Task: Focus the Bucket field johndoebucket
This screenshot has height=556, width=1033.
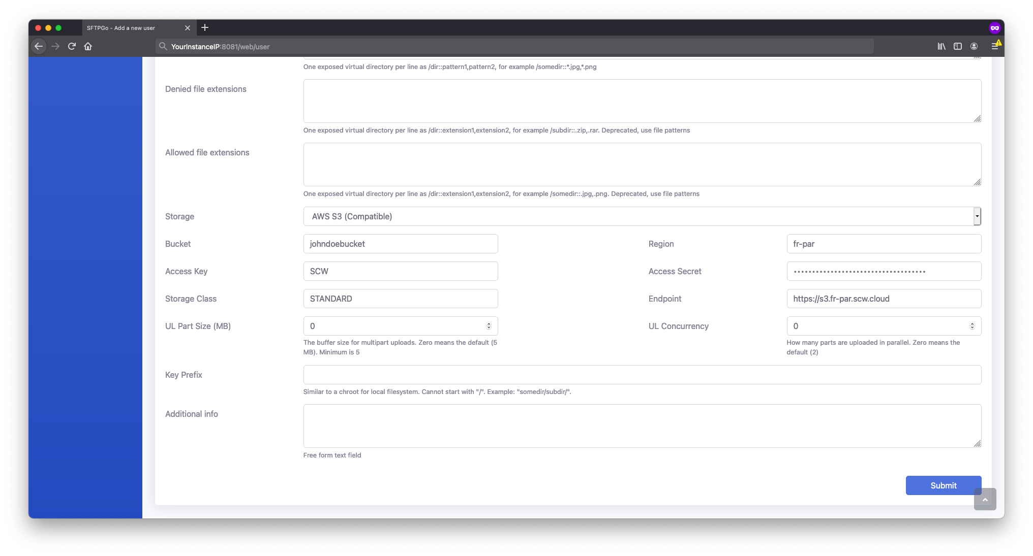Action: (x=401, y=244)
